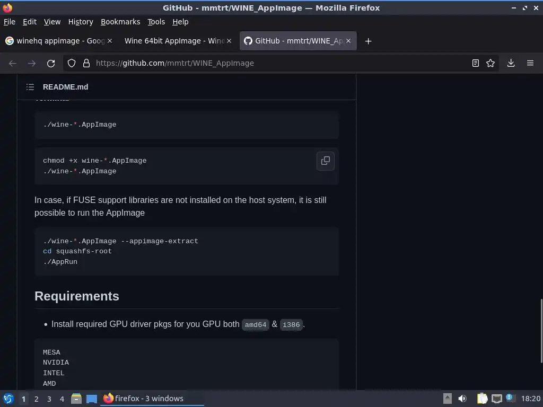The height and width of the screenshot is (407, 543).
Task: Click the cd squashfs-root code line
Action: 77,251
